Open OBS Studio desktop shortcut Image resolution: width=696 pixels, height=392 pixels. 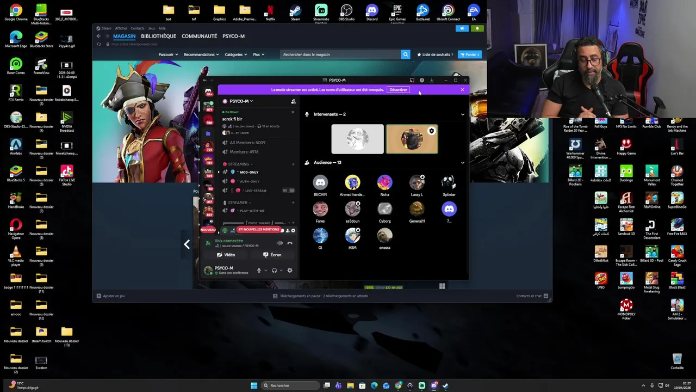pyautogui.click(x=346, y=12)
